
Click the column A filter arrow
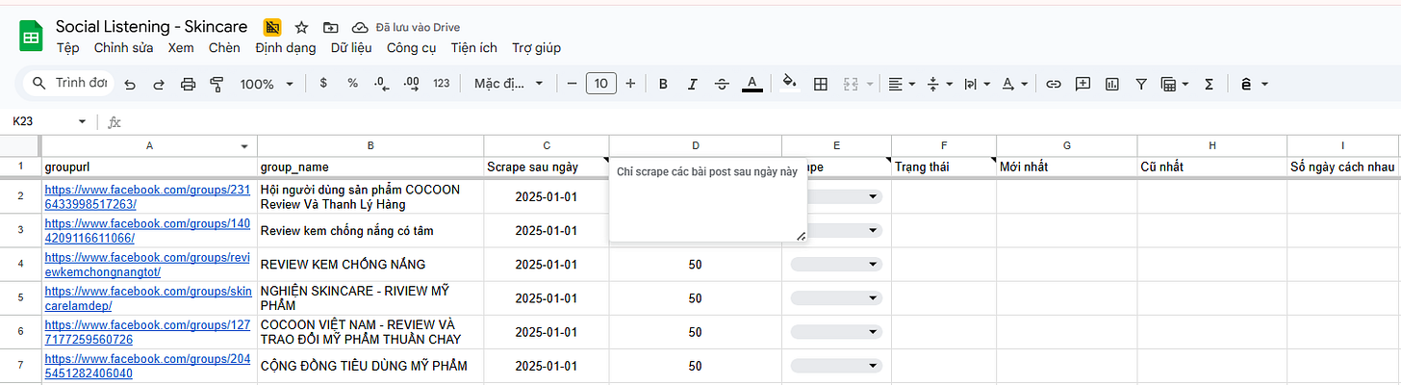[x=244, y=146]
